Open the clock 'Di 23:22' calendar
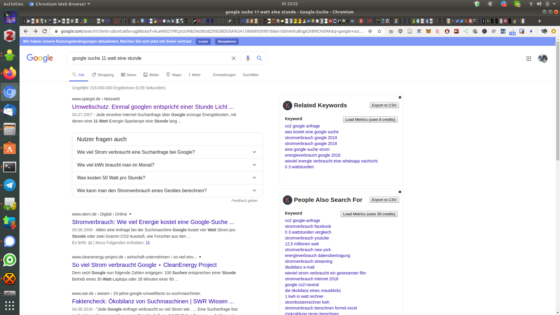560x315 pixels. [290, 4]
